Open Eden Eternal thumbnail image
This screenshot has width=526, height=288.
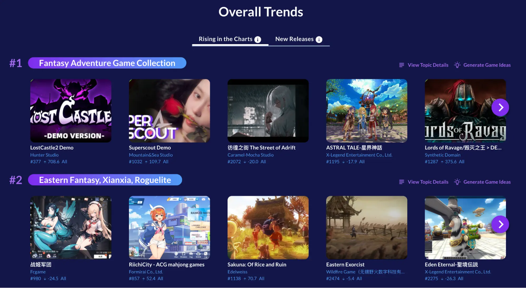tap(465, 228)
